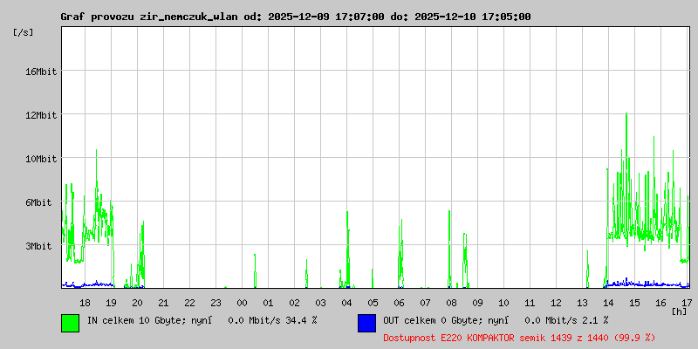Viewport: 698px width, 349px height.
Task: Click the '20' hour label on x-axis
Action: (x=137, y=303)
